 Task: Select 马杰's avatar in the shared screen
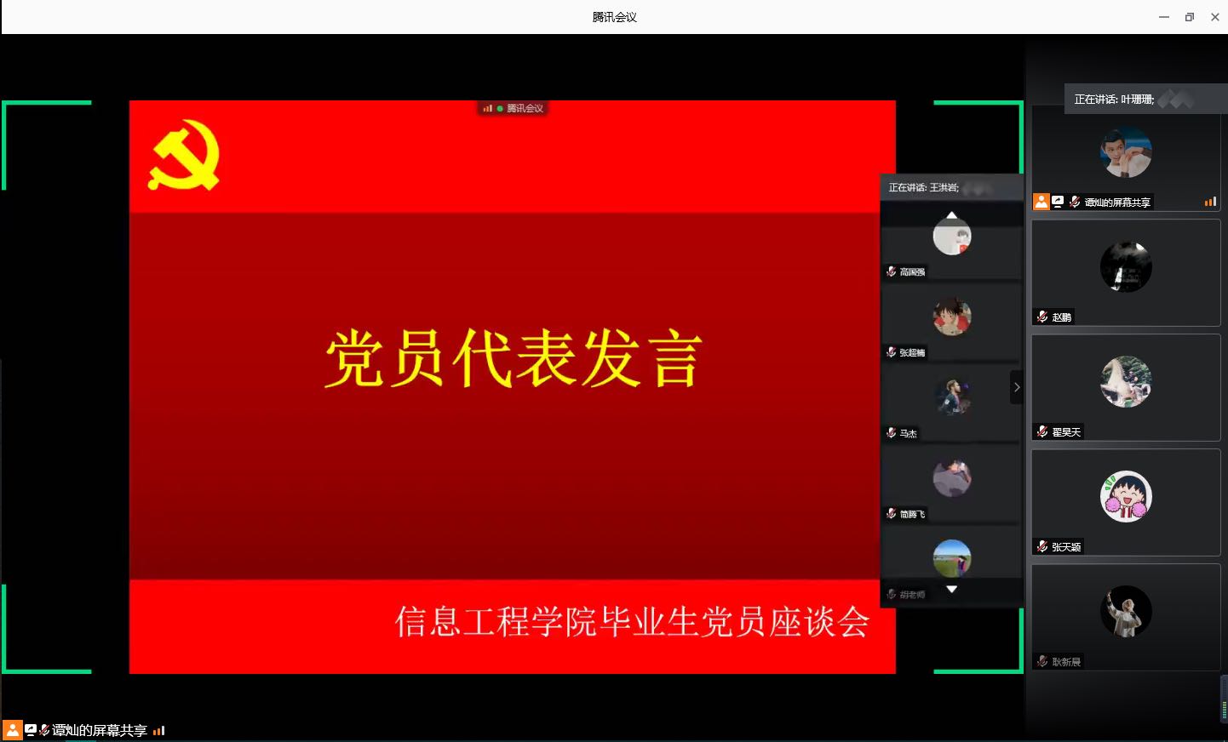pos(952,397)
